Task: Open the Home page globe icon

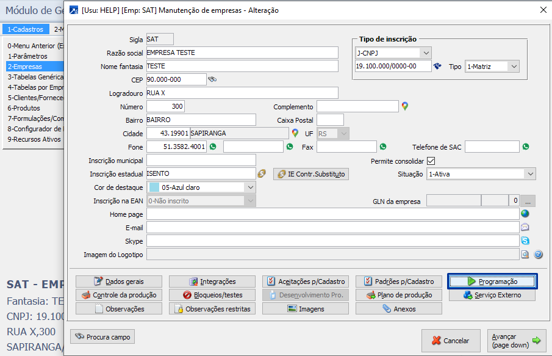Action: click(525, 214)
